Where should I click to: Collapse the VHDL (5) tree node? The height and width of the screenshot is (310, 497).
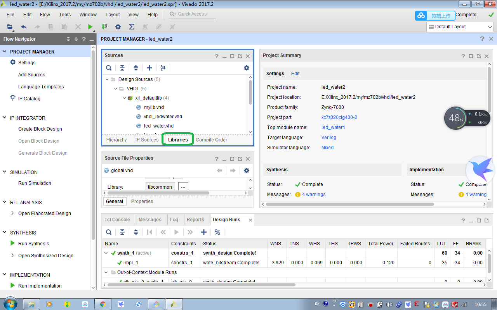point(115,88)
